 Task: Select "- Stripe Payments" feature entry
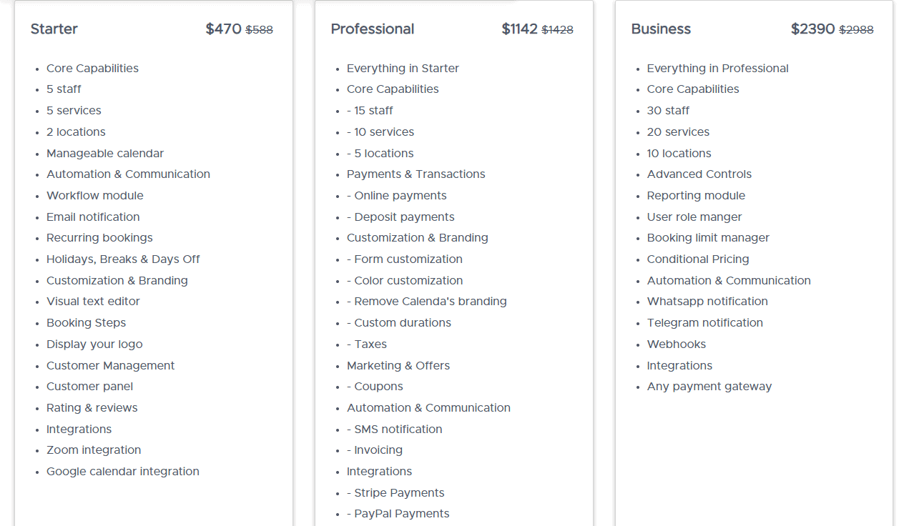(395, 493)
